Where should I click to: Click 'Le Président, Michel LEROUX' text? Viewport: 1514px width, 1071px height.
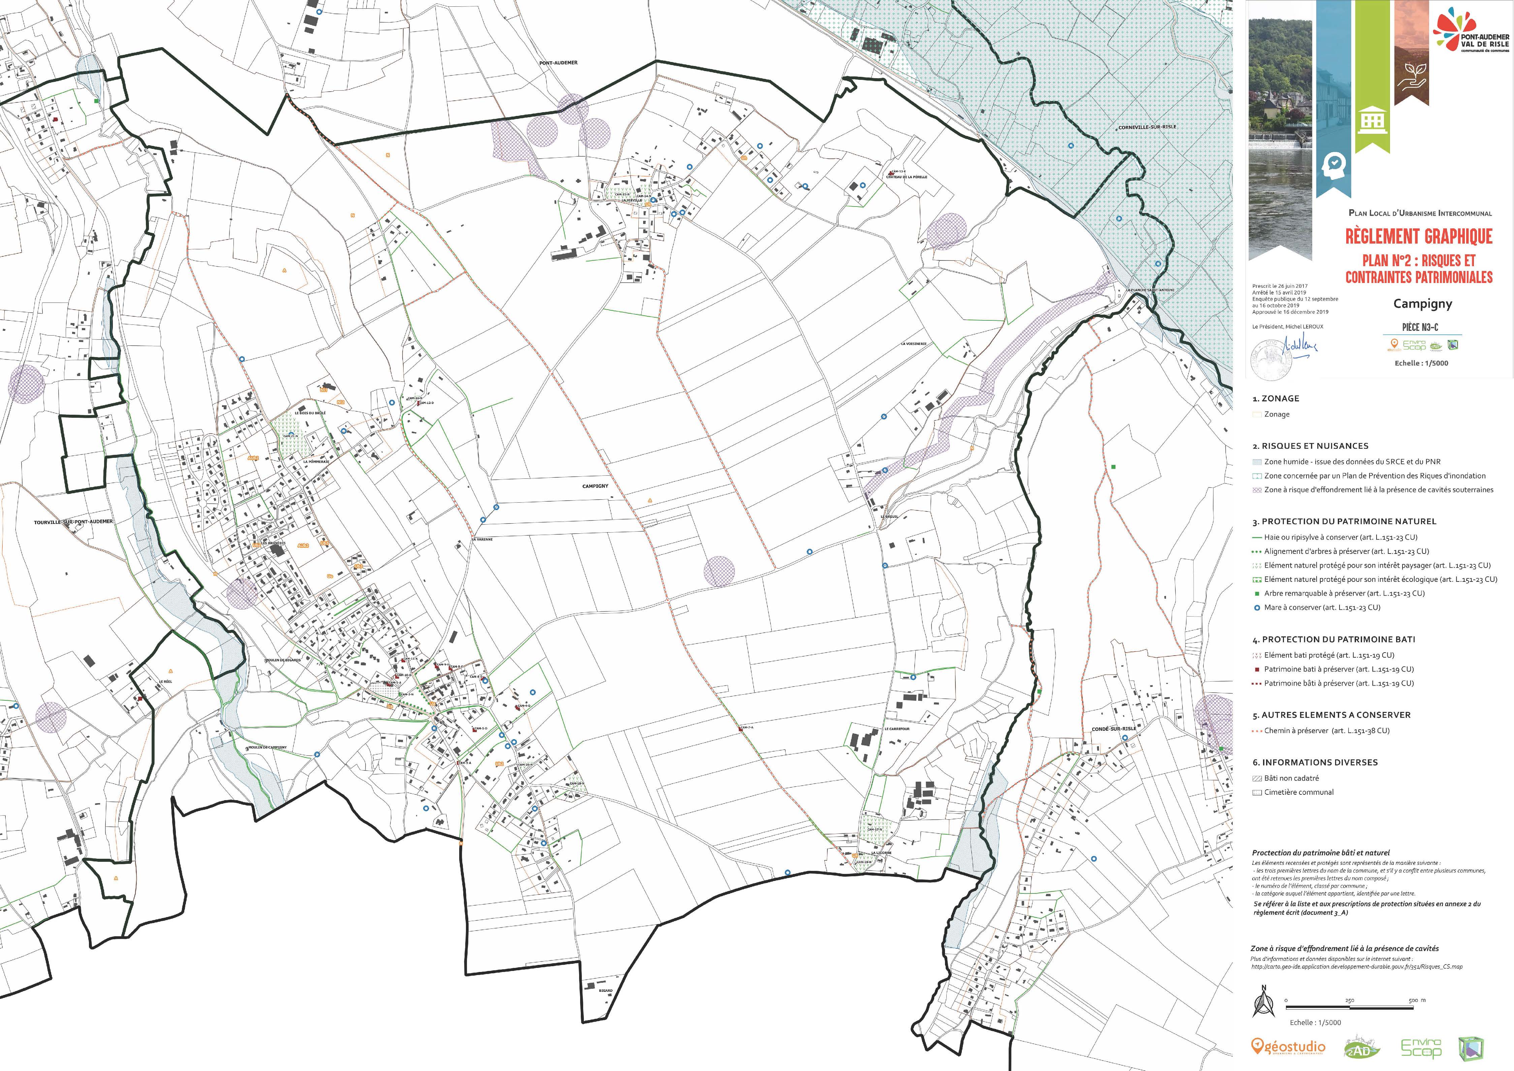[x=1287, y=326]
